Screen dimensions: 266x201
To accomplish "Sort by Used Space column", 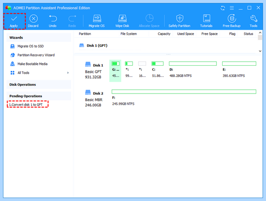I will tap(185, 34).
